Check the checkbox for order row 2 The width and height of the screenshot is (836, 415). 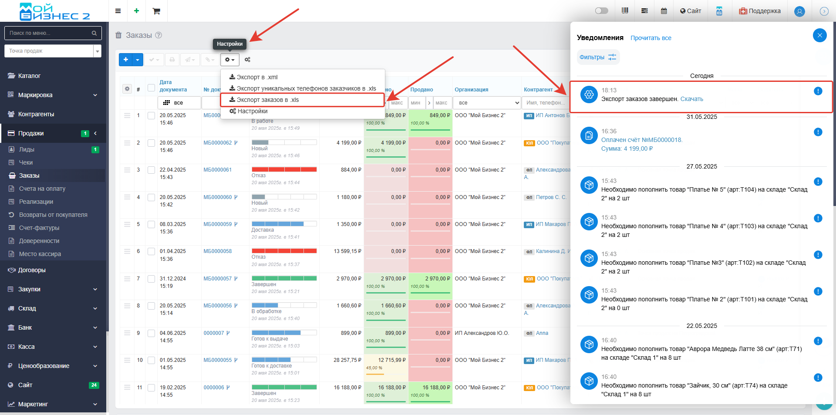click(151, 143)
